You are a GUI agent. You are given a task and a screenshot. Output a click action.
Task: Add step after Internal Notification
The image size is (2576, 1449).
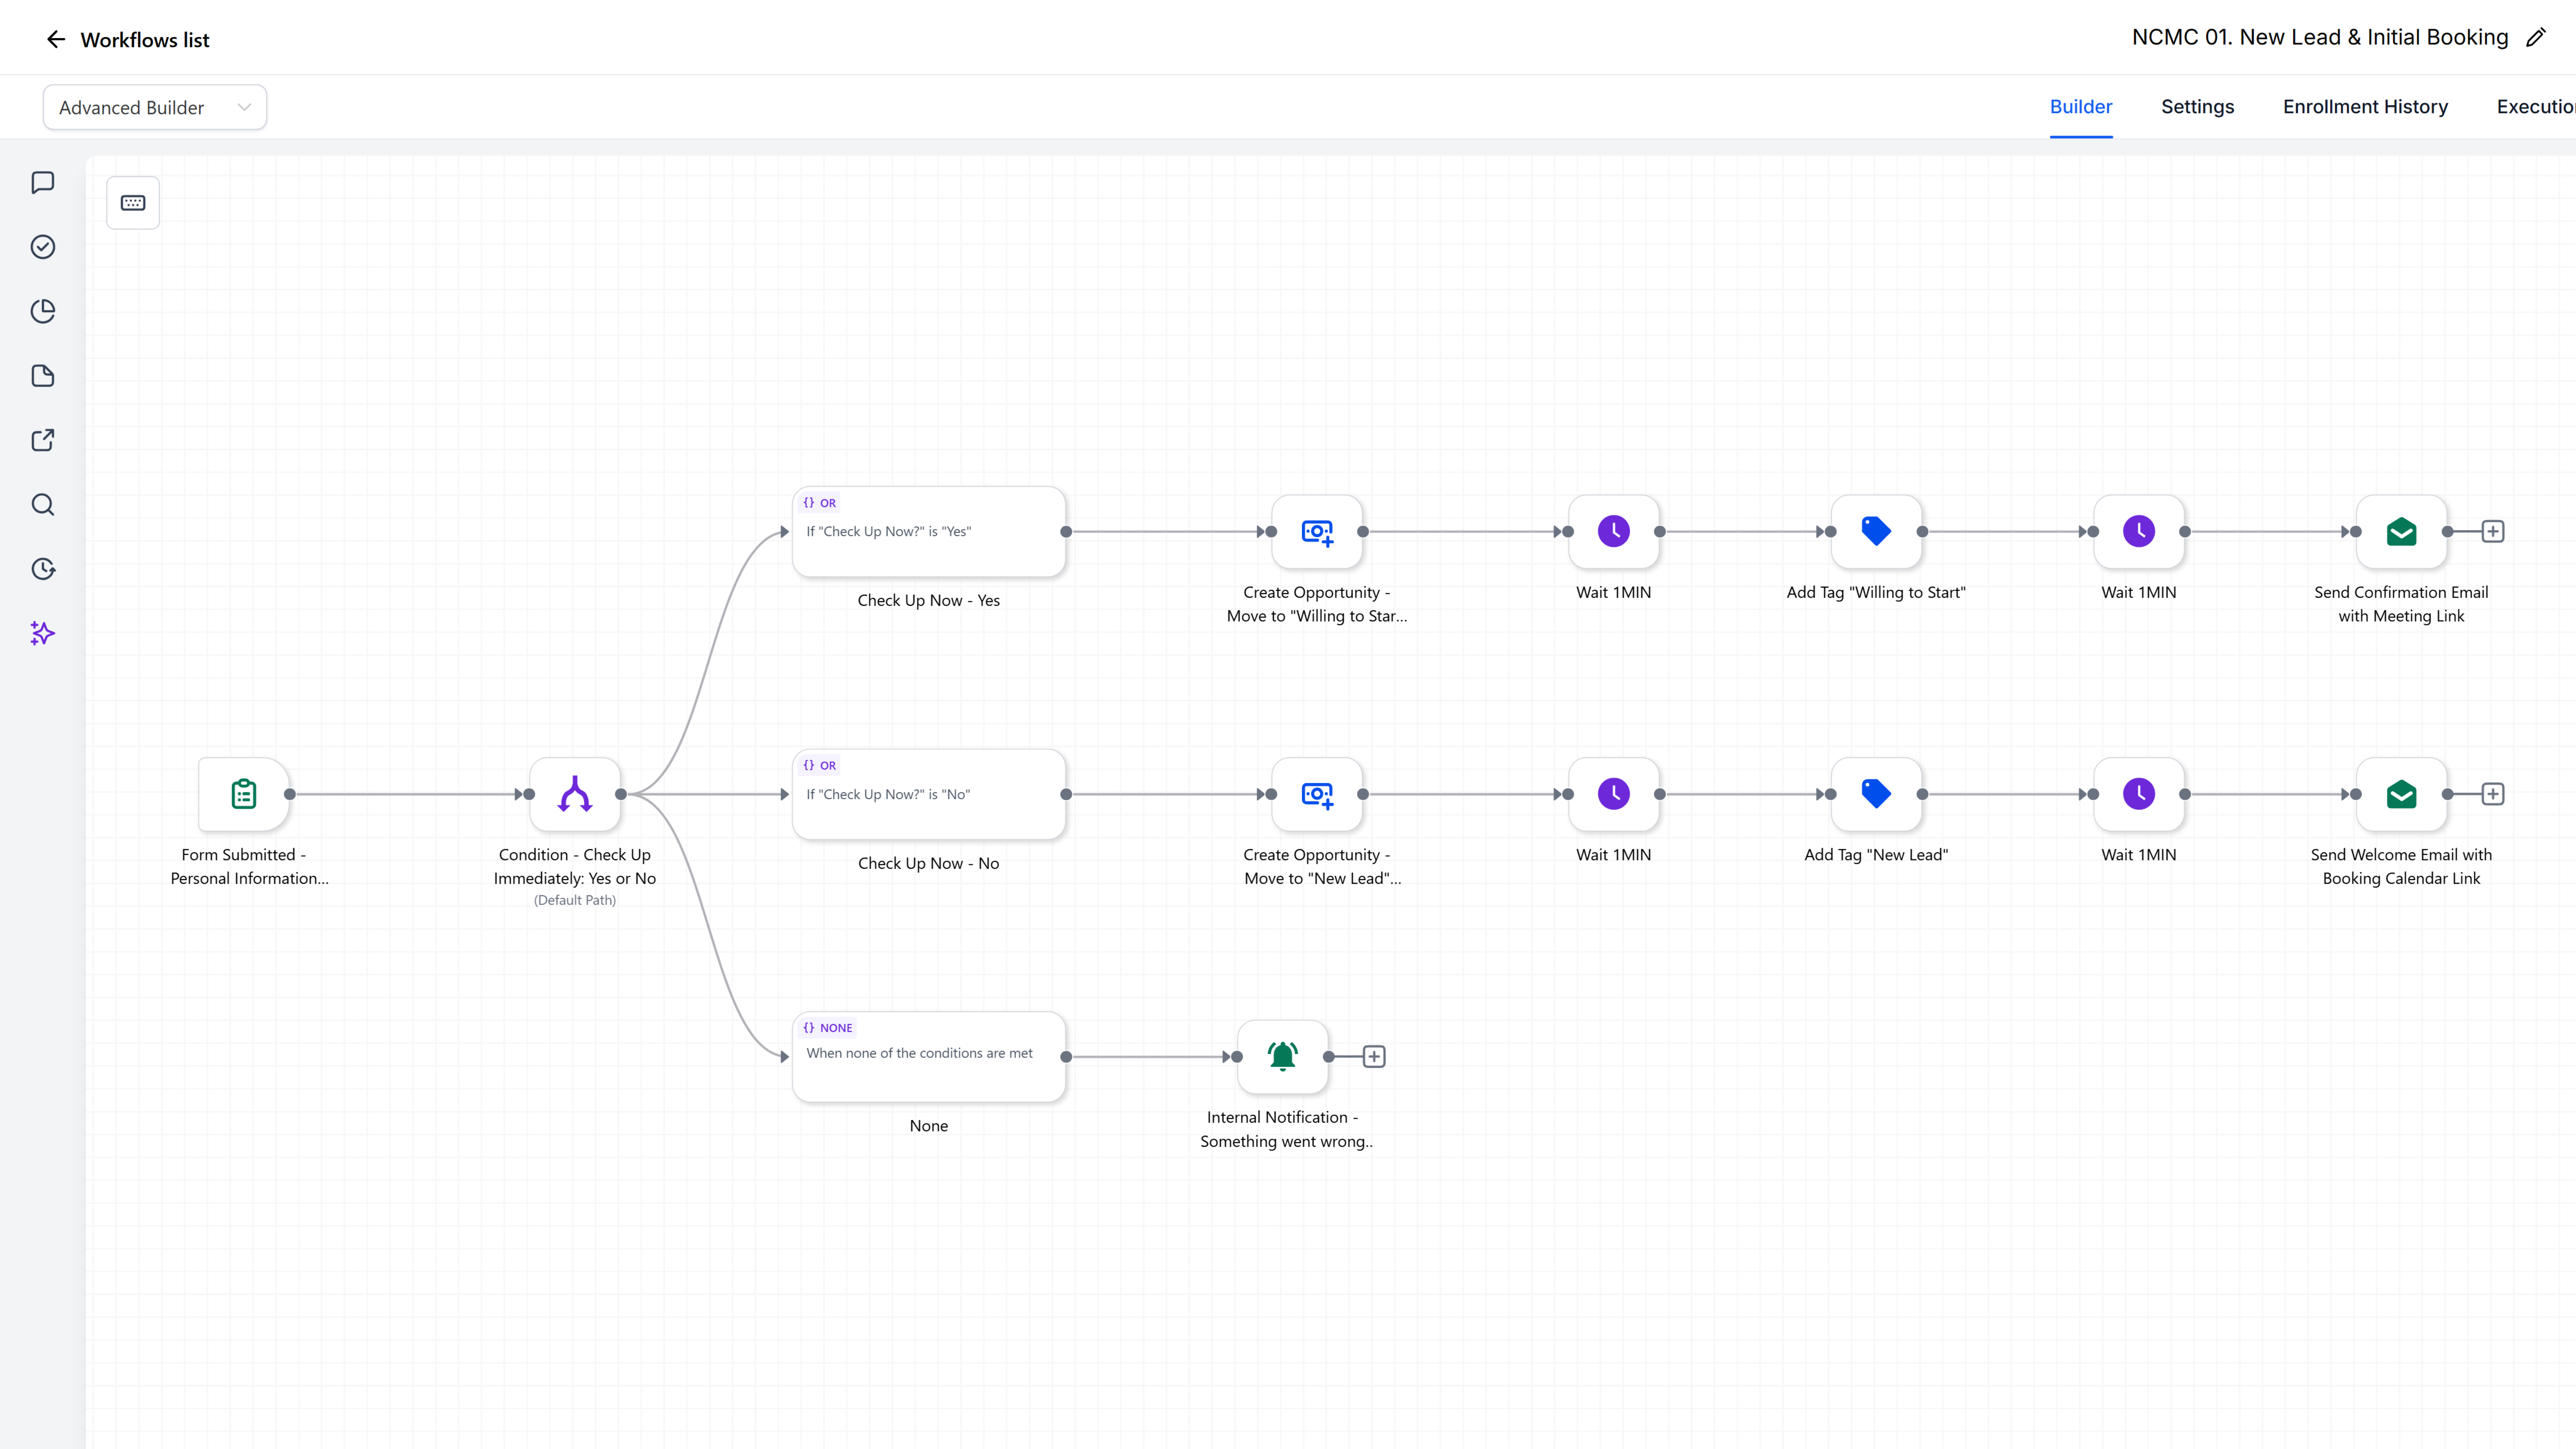(1374, 1057)
